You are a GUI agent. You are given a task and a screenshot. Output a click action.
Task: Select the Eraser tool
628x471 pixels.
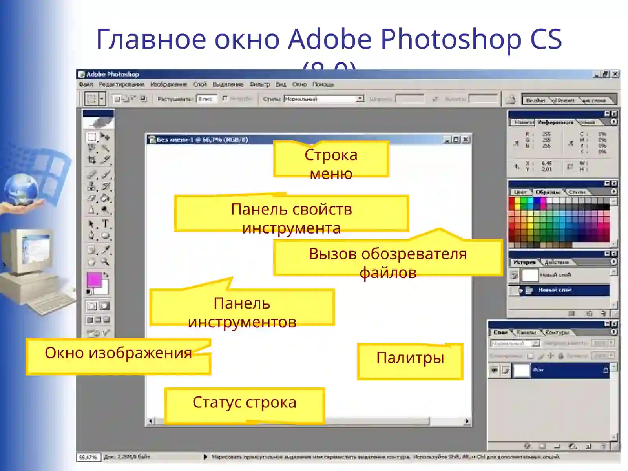(x=91, y=198)
